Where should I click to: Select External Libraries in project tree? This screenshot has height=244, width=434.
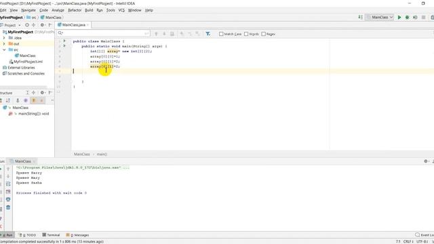click(19, 68)
